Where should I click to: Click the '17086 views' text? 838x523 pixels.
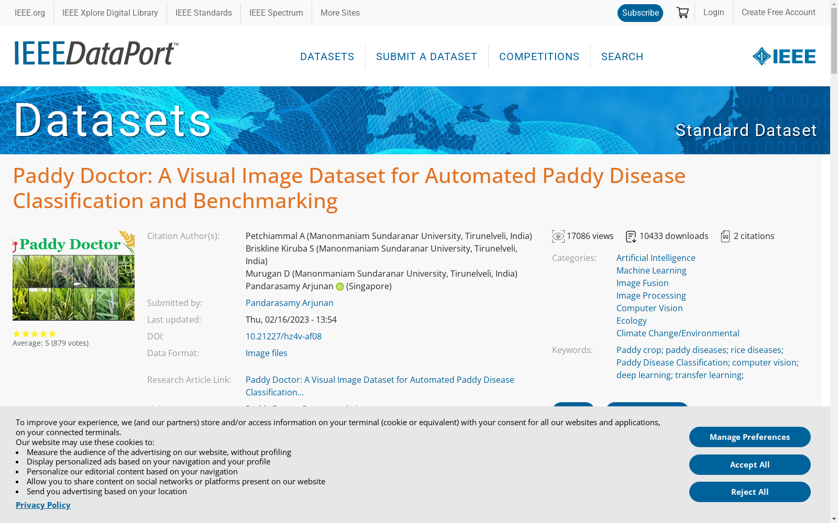coord(590,236)
